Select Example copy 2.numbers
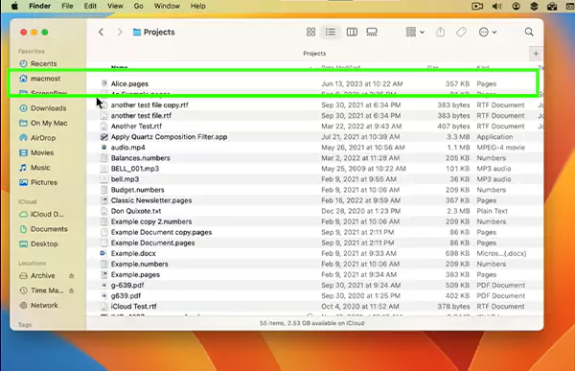The width and height of the screenshot is (575, 371). (x=314, y=222)
